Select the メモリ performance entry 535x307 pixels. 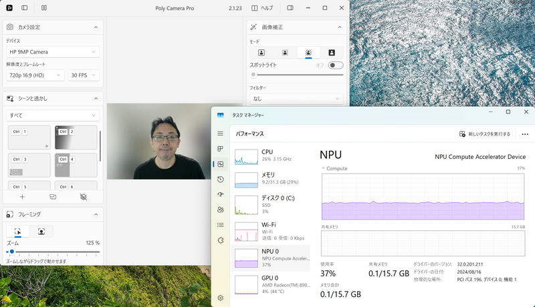[x=271, y=180]
